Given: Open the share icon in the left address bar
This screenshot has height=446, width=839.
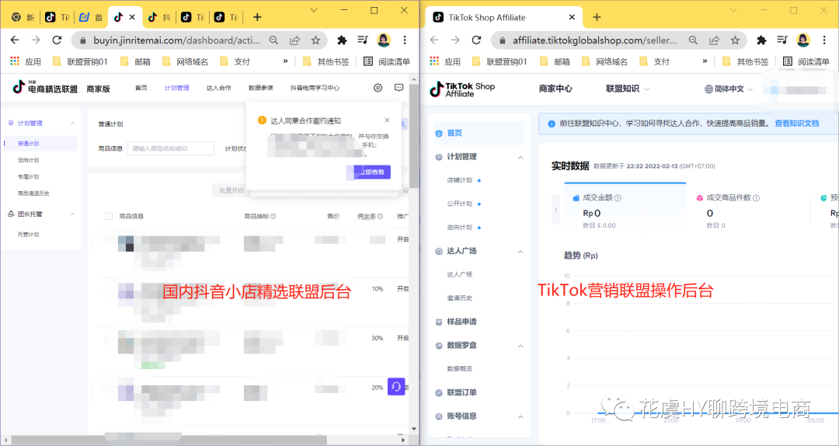Looking at the screenshot, I should 295,40.
